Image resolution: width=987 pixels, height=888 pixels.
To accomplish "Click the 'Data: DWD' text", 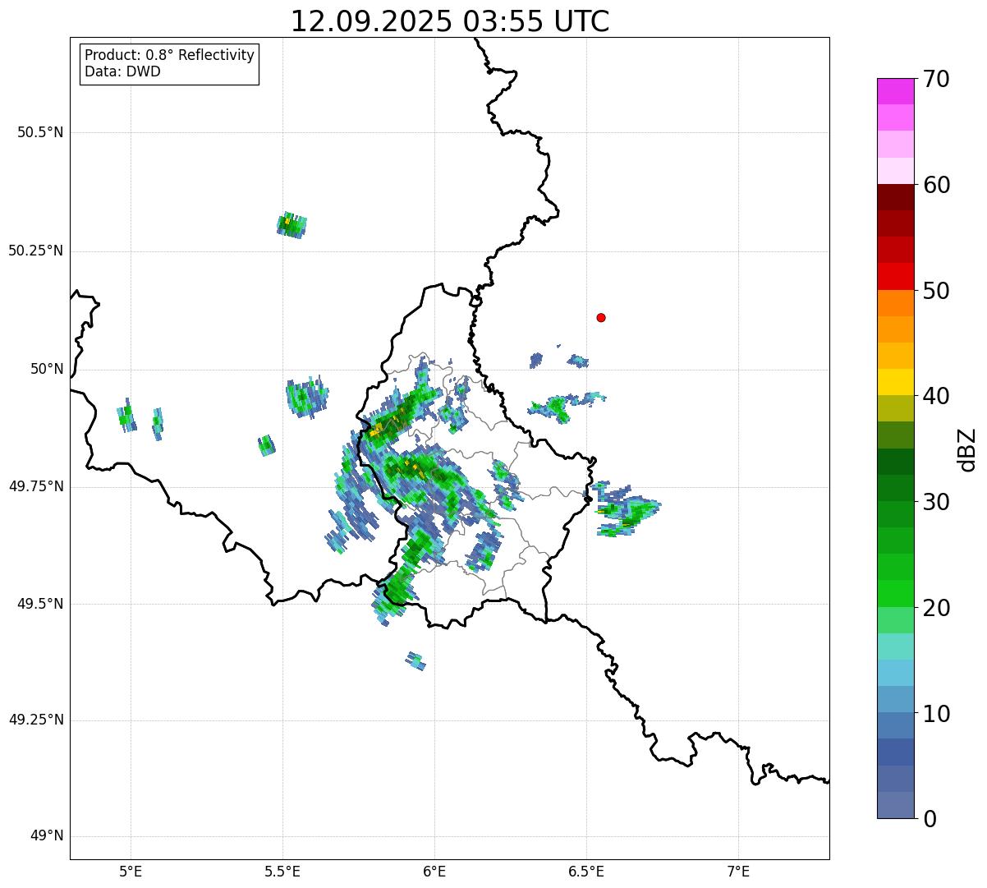I will click(x=123, y=71).
